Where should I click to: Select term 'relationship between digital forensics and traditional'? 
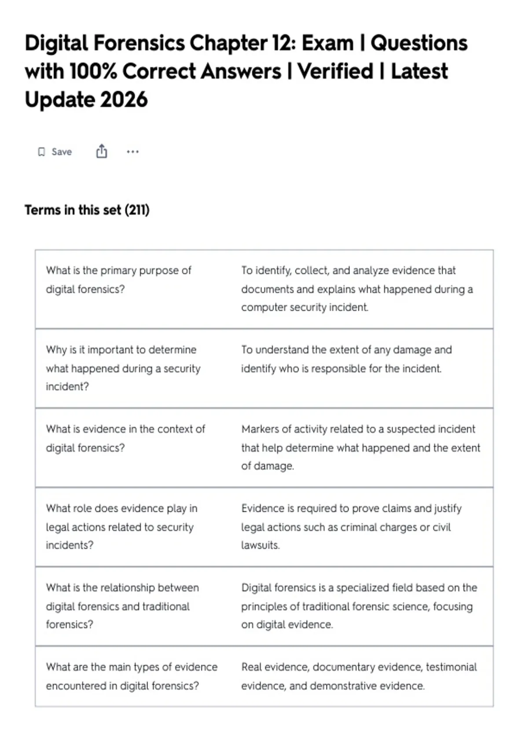click(122, 606)
